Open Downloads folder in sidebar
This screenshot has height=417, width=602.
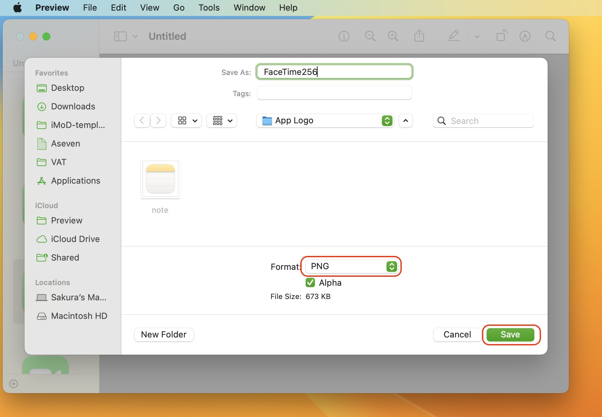(73, 106)
